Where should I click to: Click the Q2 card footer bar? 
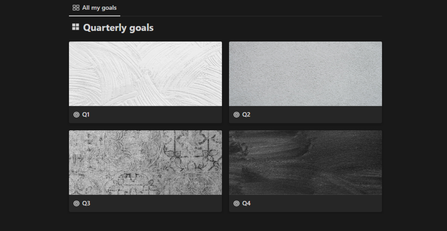click(x=305, y=115)
